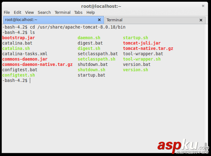Click the catalina-tasks.xml file name
Screen dimensions: 211x156
[x=25, y=54]
